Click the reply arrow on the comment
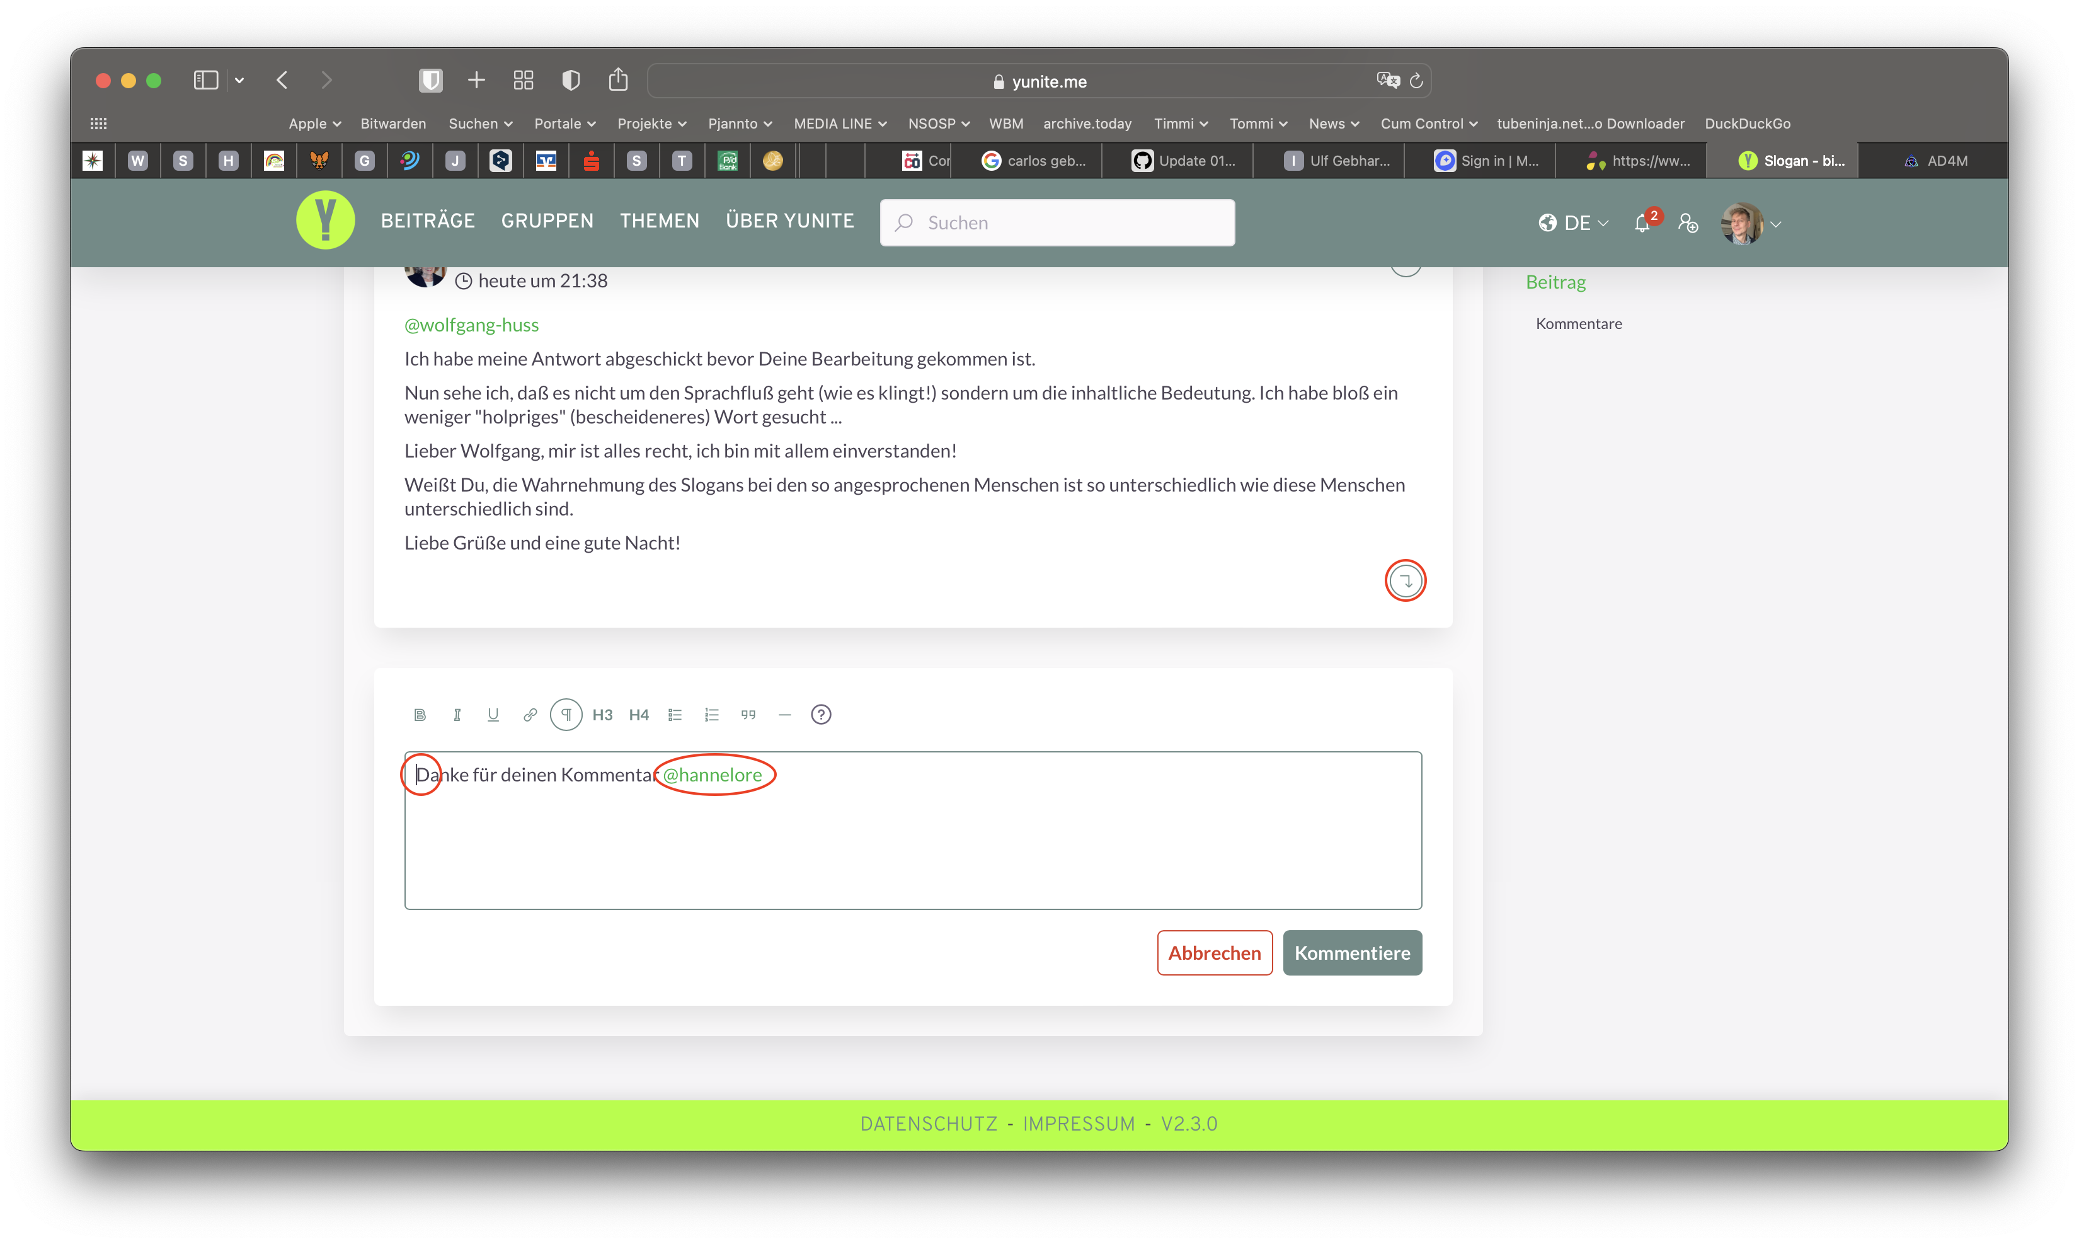 click(1406, 580)
